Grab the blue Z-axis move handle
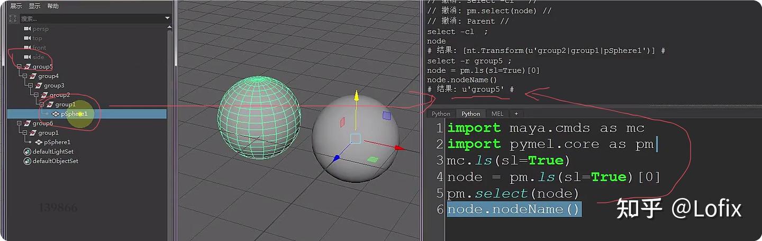The image size is (762, 241). (x=336, y=157)
